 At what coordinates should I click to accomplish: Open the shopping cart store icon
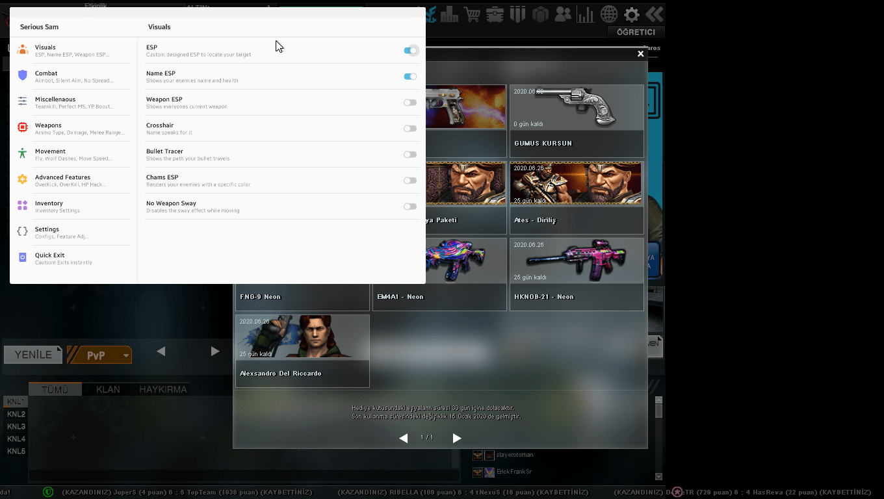coord(473,14)
